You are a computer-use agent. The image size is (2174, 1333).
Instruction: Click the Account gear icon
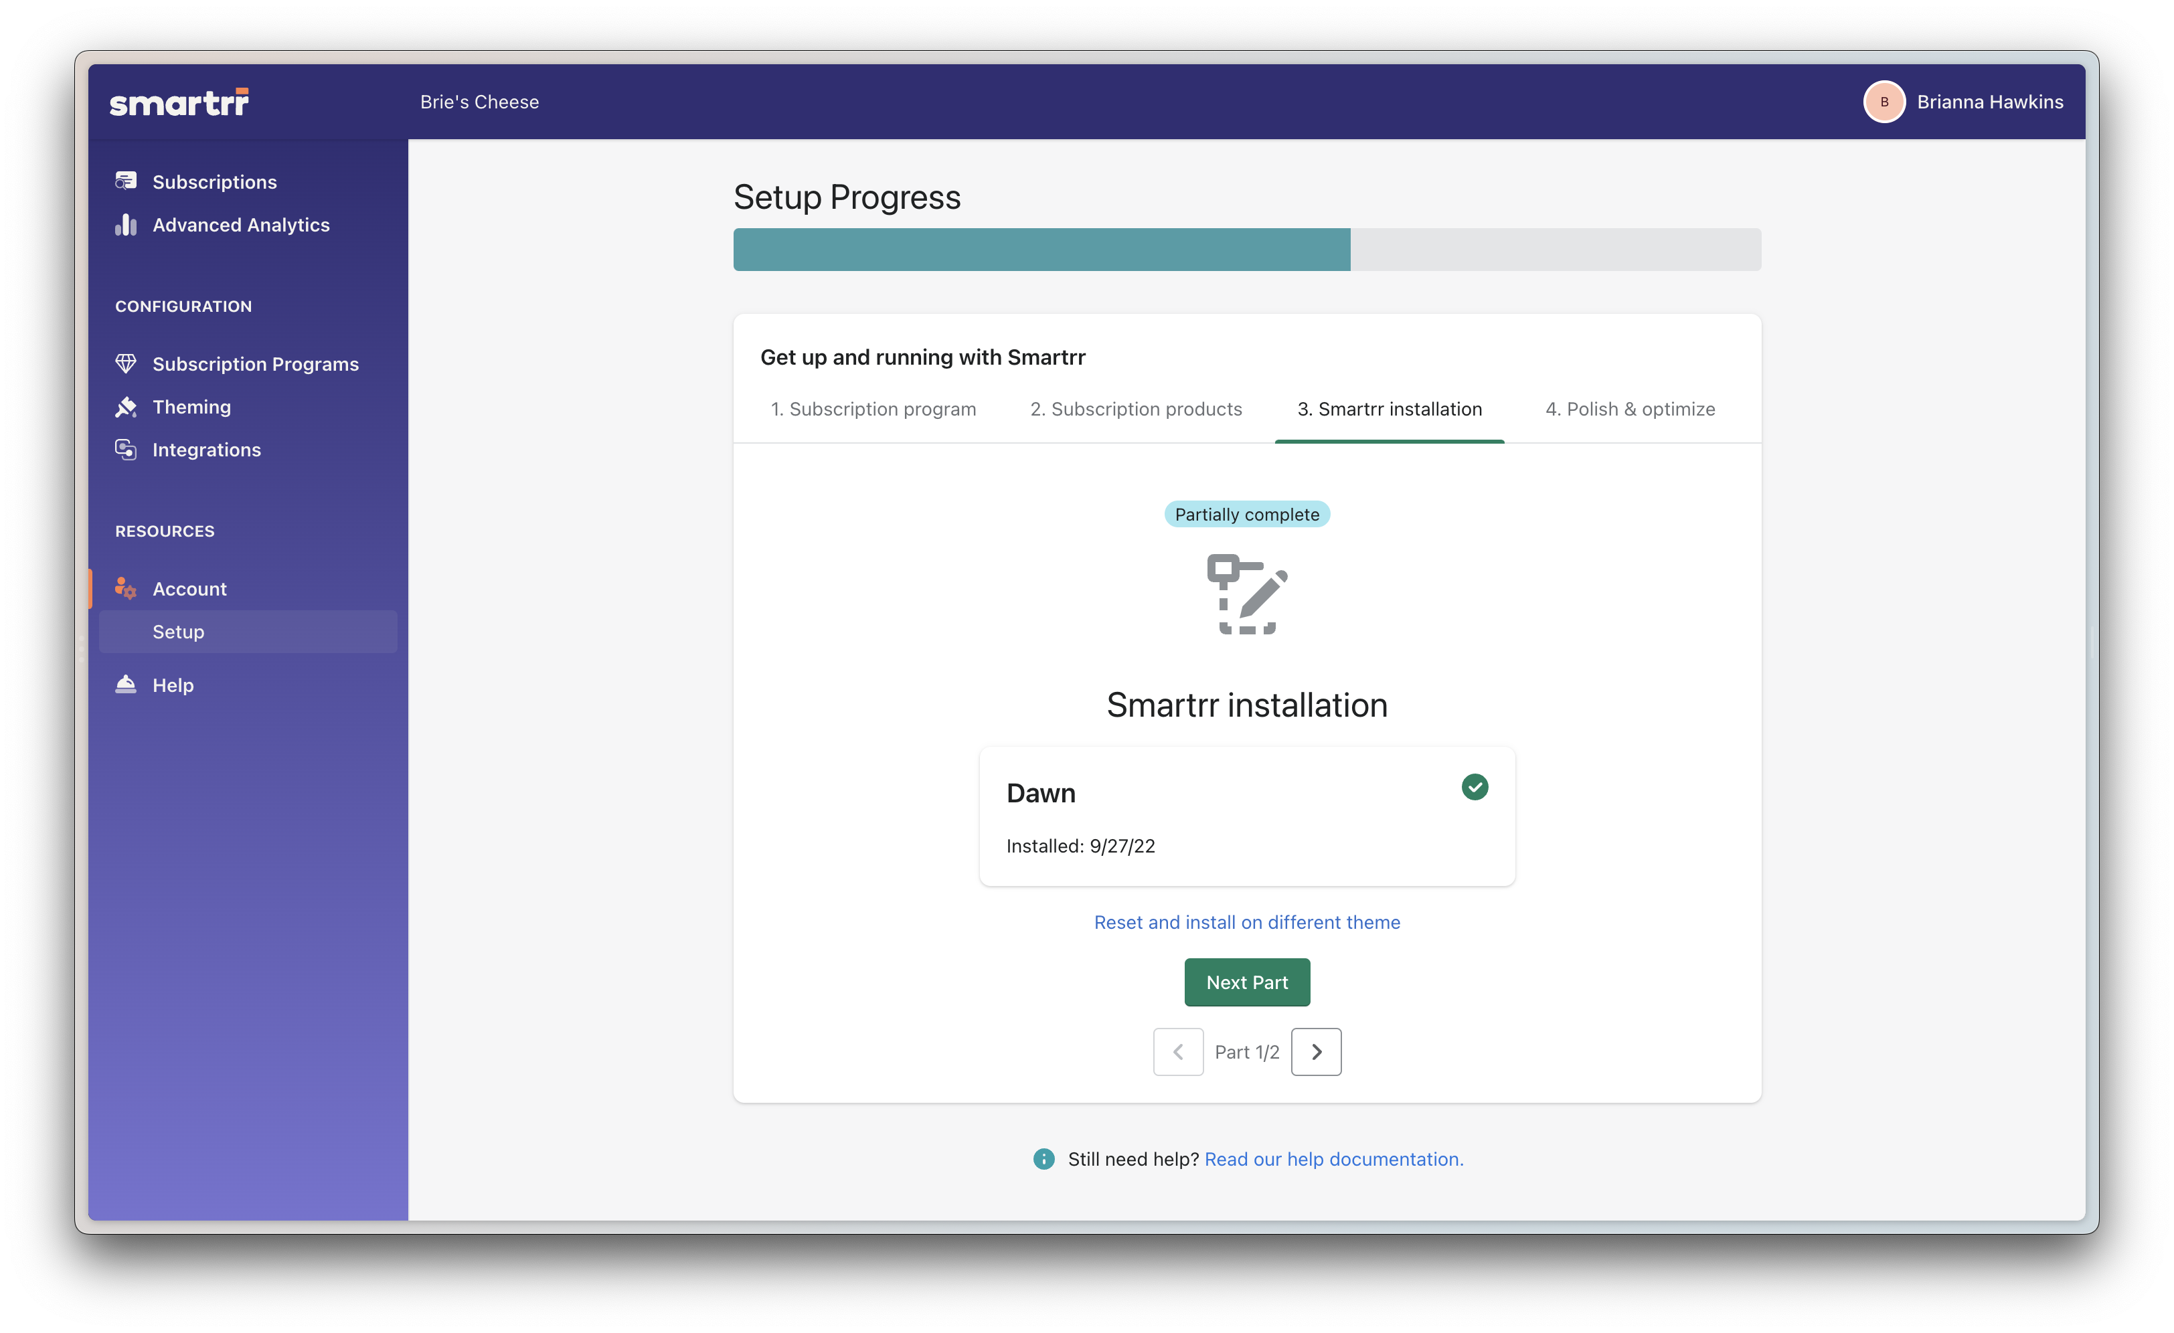click(x=126, y=588)
